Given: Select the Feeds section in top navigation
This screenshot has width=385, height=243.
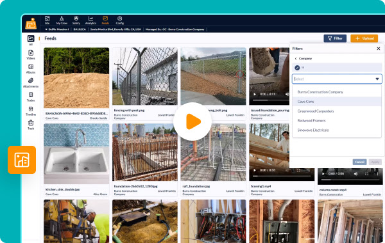Looking at the screenshot, I should (x=105, y=20).
